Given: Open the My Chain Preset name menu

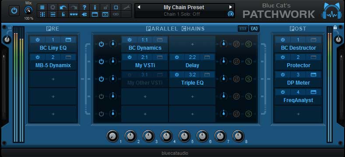Looking at the screenshot, I should [x=184, y=7].
